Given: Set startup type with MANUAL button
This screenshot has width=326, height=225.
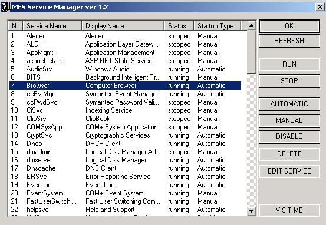Looking at the screenshot, I should [x=289, y=120].
